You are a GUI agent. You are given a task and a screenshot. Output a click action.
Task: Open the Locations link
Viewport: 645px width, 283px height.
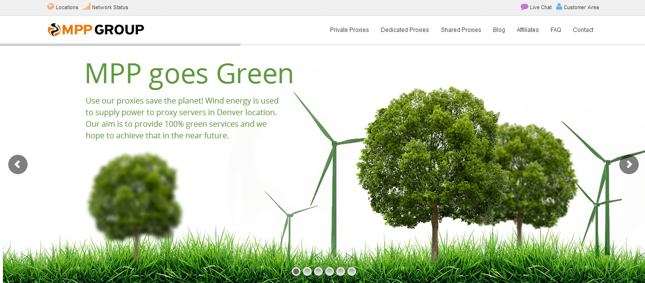(x=67, y=7)
